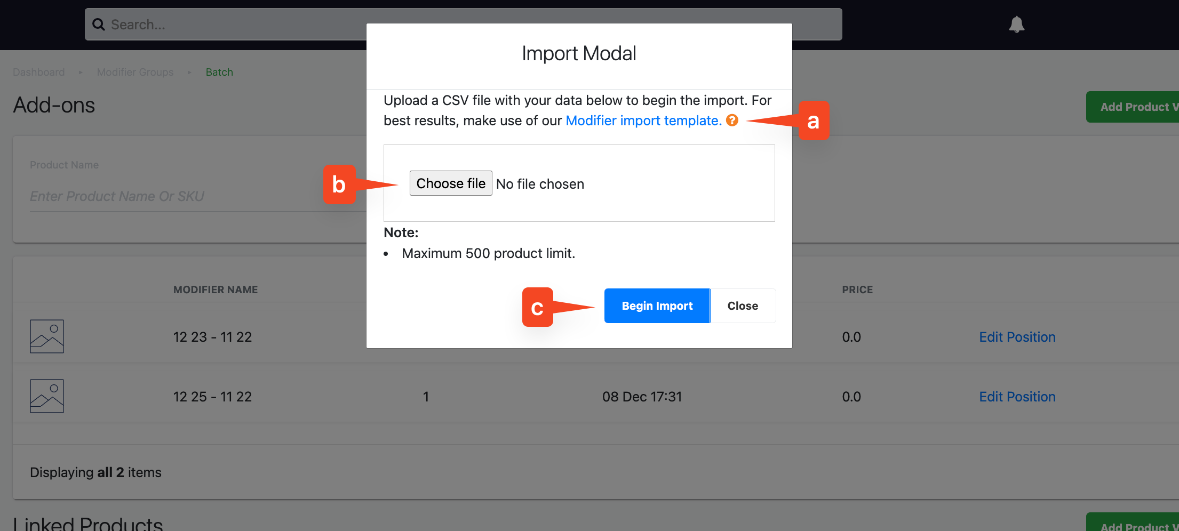Open the image placeholder for 12 25 - 11 22
Image resolution: width=1179 pixels, height=531 pixels.
47,396
